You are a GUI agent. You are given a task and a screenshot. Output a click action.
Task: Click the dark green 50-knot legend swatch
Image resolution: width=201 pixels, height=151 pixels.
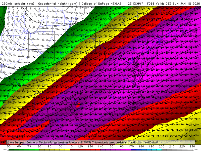[x=11, y=150]
